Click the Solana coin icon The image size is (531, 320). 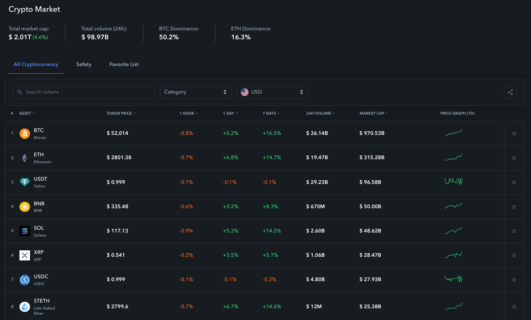point(24,231)
